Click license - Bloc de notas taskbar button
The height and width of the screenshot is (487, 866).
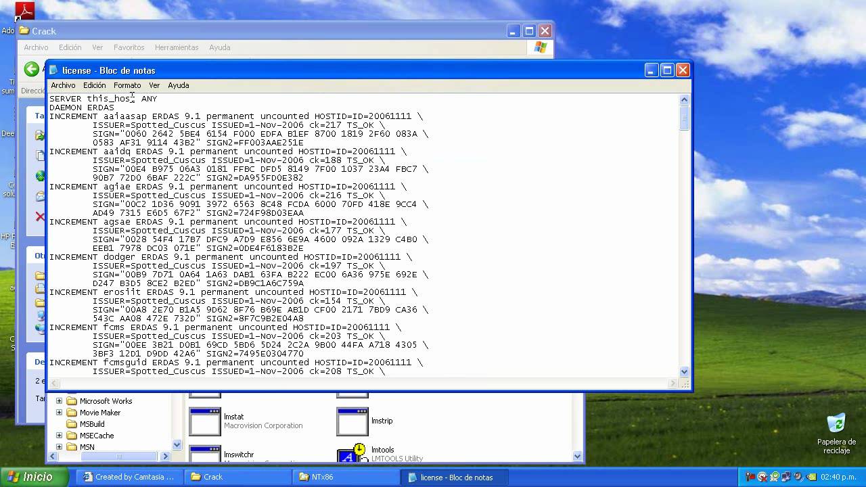[453, 477]
